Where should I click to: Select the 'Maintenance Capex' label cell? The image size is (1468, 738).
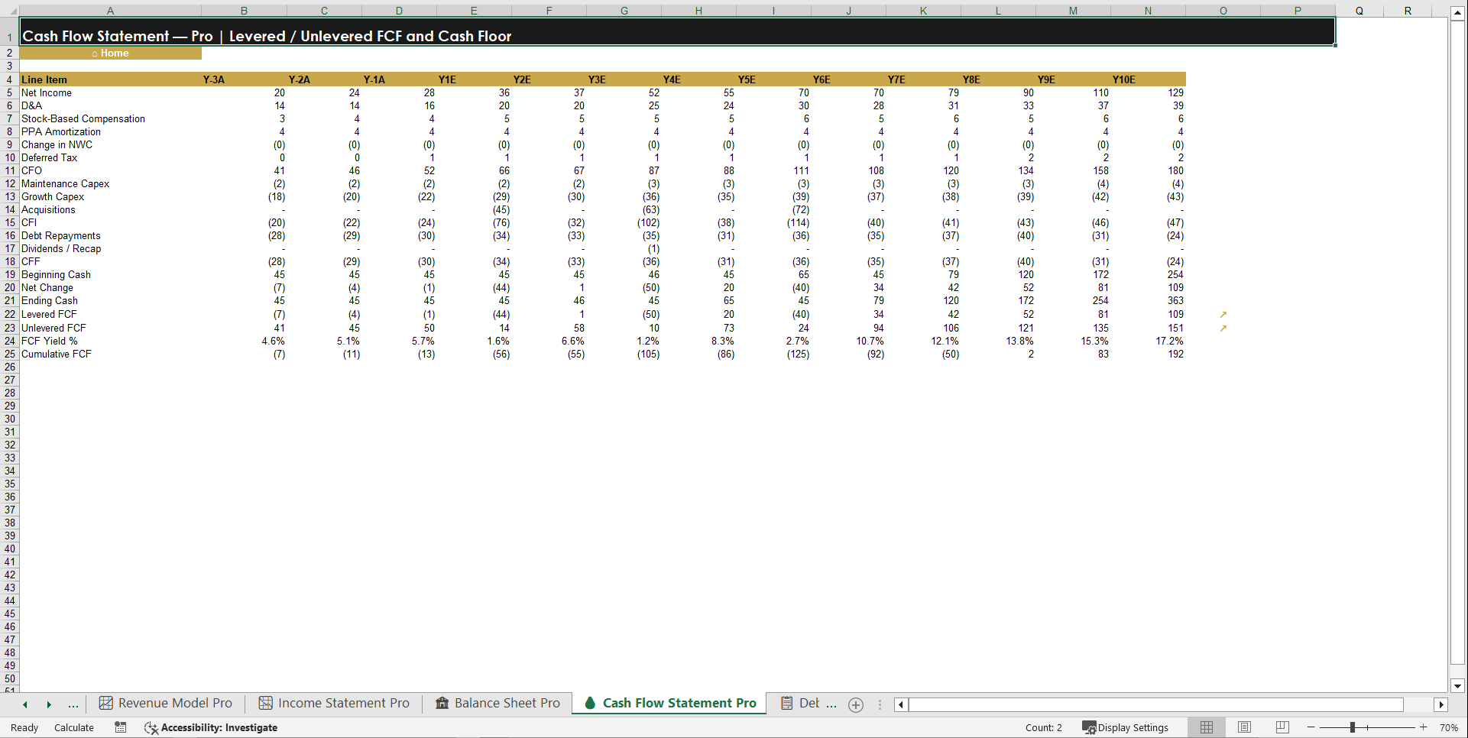(x=110, y=184)
